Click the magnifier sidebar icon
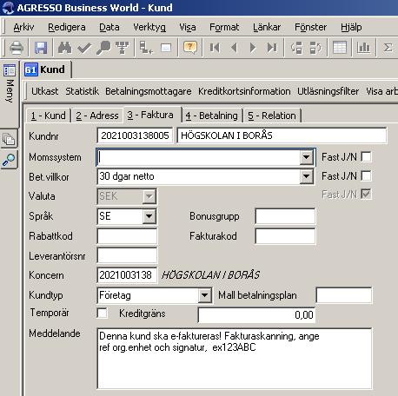398x396 pixels. coord(9,160)
